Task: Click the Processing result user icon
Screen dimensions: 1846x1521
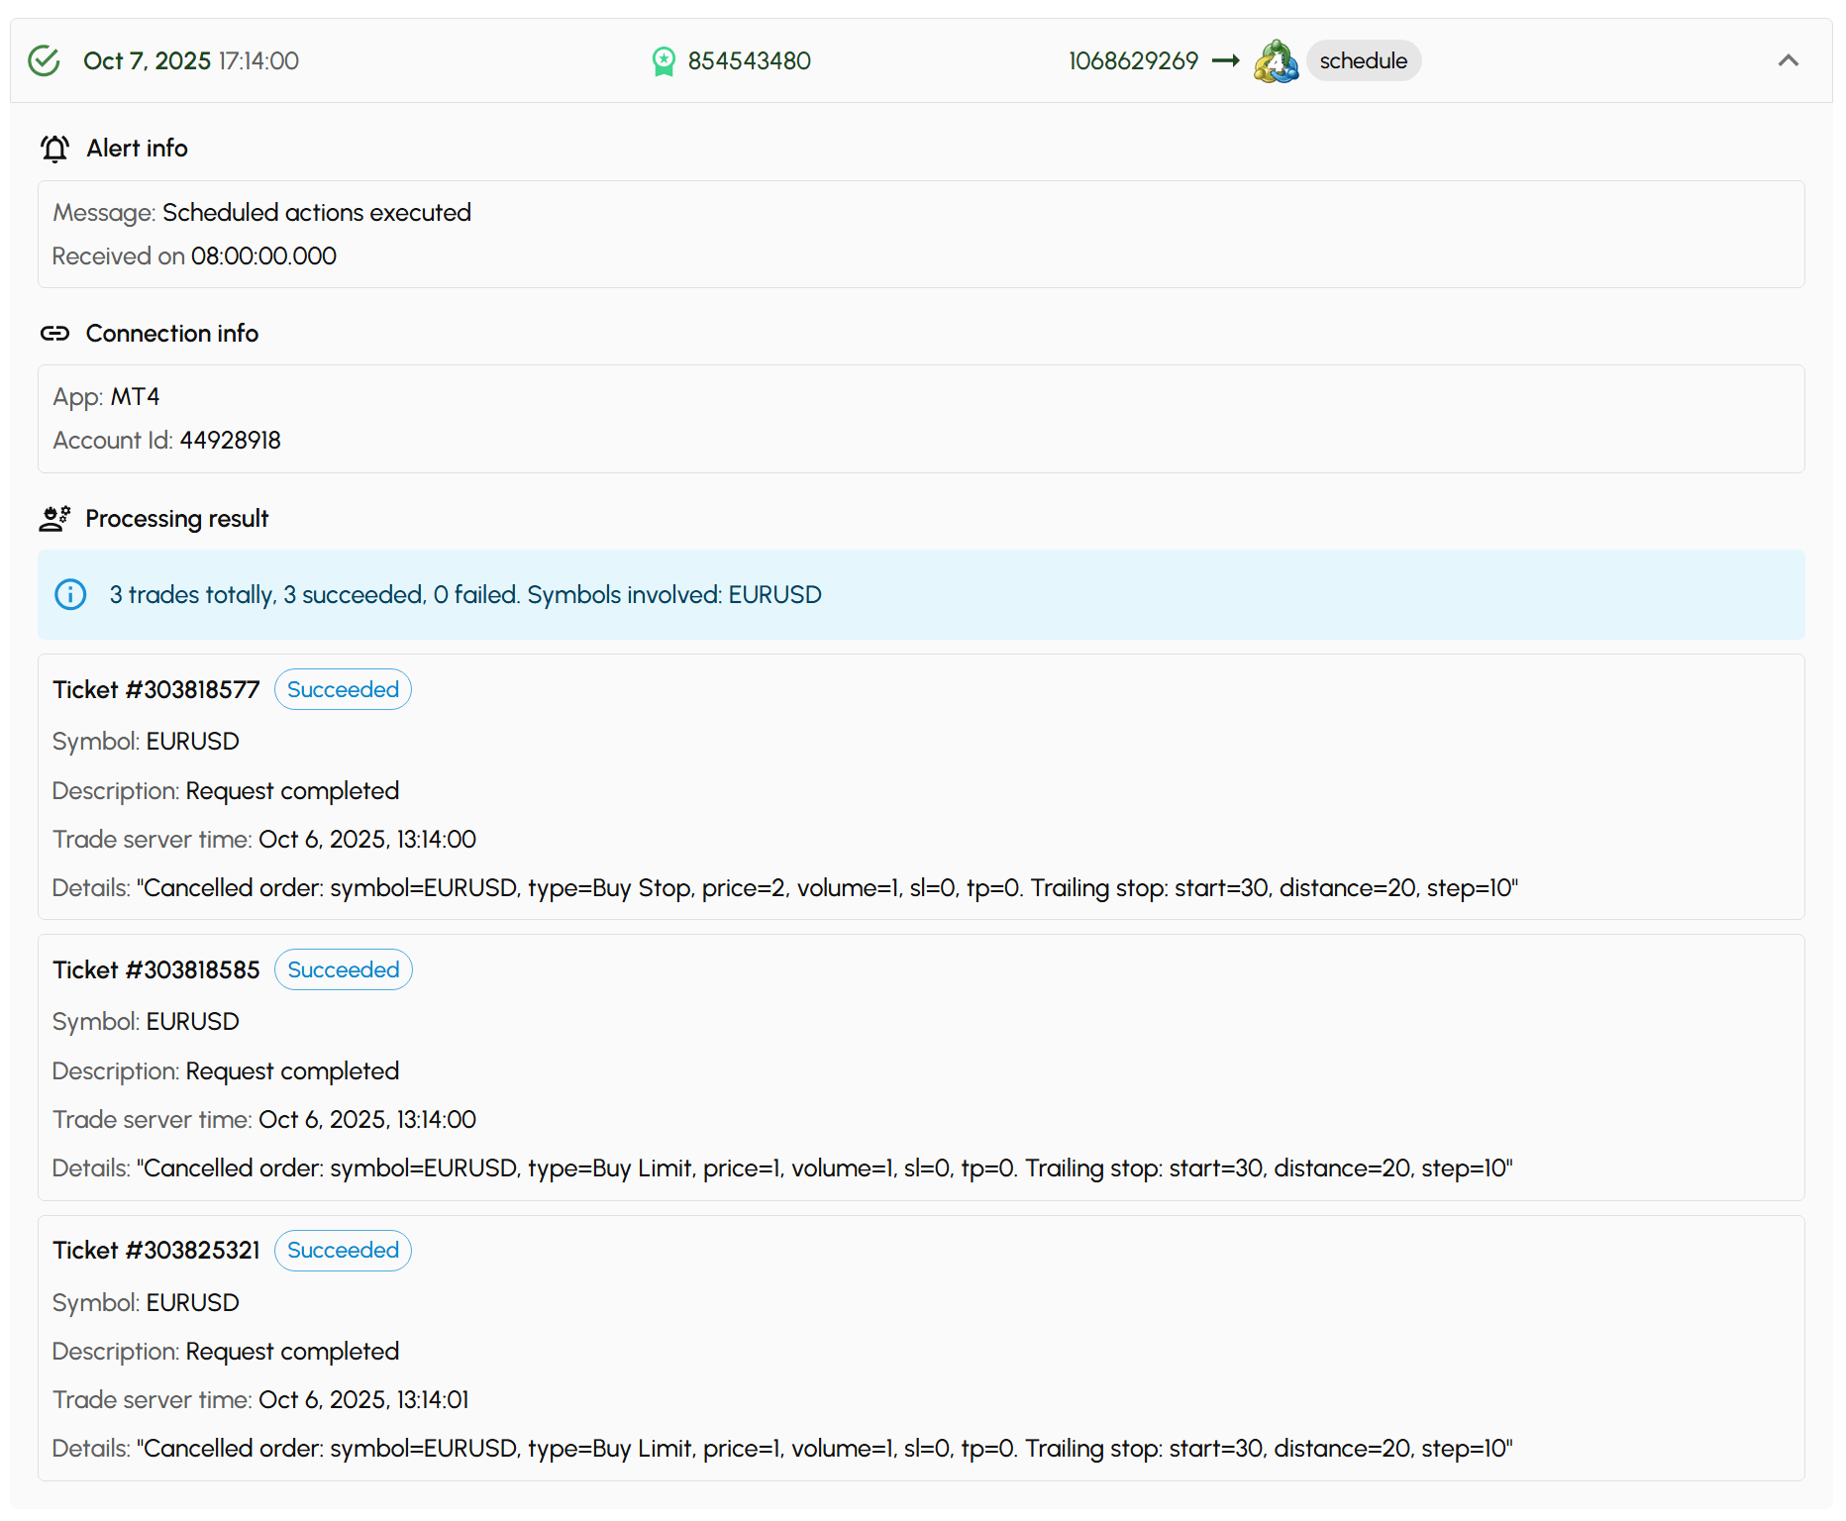Action: coord(54,519)
